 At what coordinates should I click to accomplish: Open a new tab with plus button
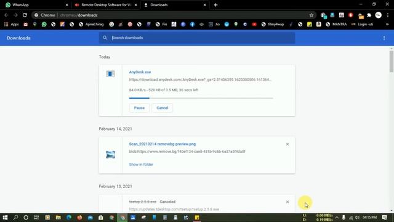click(x=215, y=5)
